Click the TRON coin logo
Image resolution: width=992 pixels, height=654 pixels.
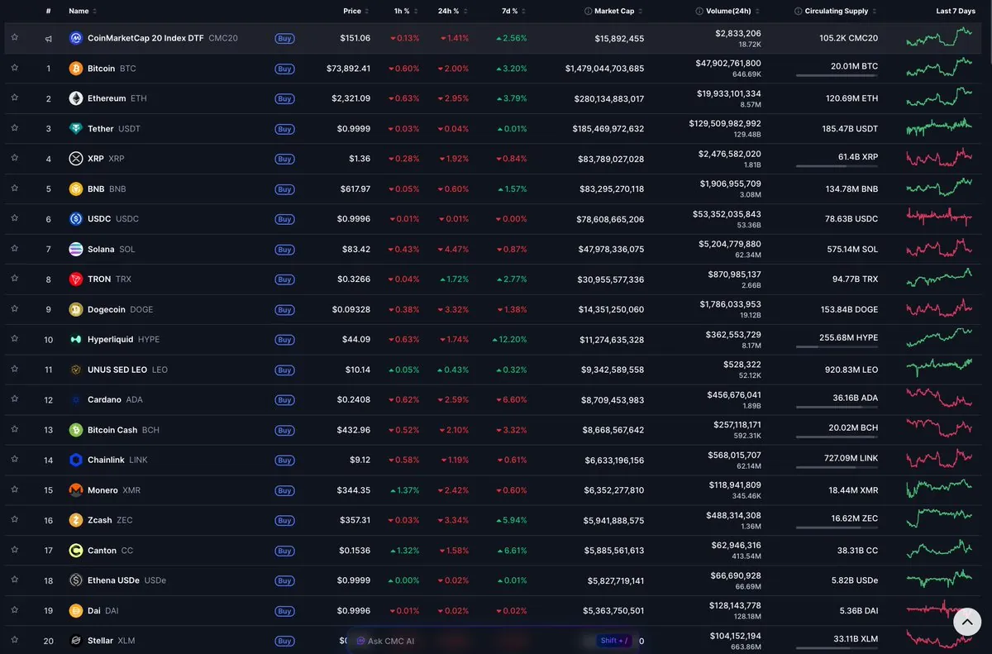tap(76, 279)
